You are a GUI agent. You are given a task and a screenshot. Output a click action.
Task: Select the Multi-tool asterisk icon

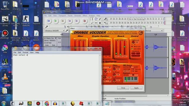(x=100, y=23)
